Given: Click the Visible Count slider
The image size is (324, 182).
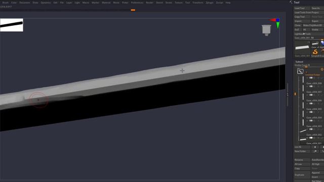Looking at the screenshot, I should [309, 65].
